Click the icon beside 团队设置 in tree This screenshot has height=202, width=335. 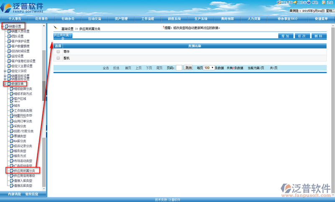(x=10, y=36)
